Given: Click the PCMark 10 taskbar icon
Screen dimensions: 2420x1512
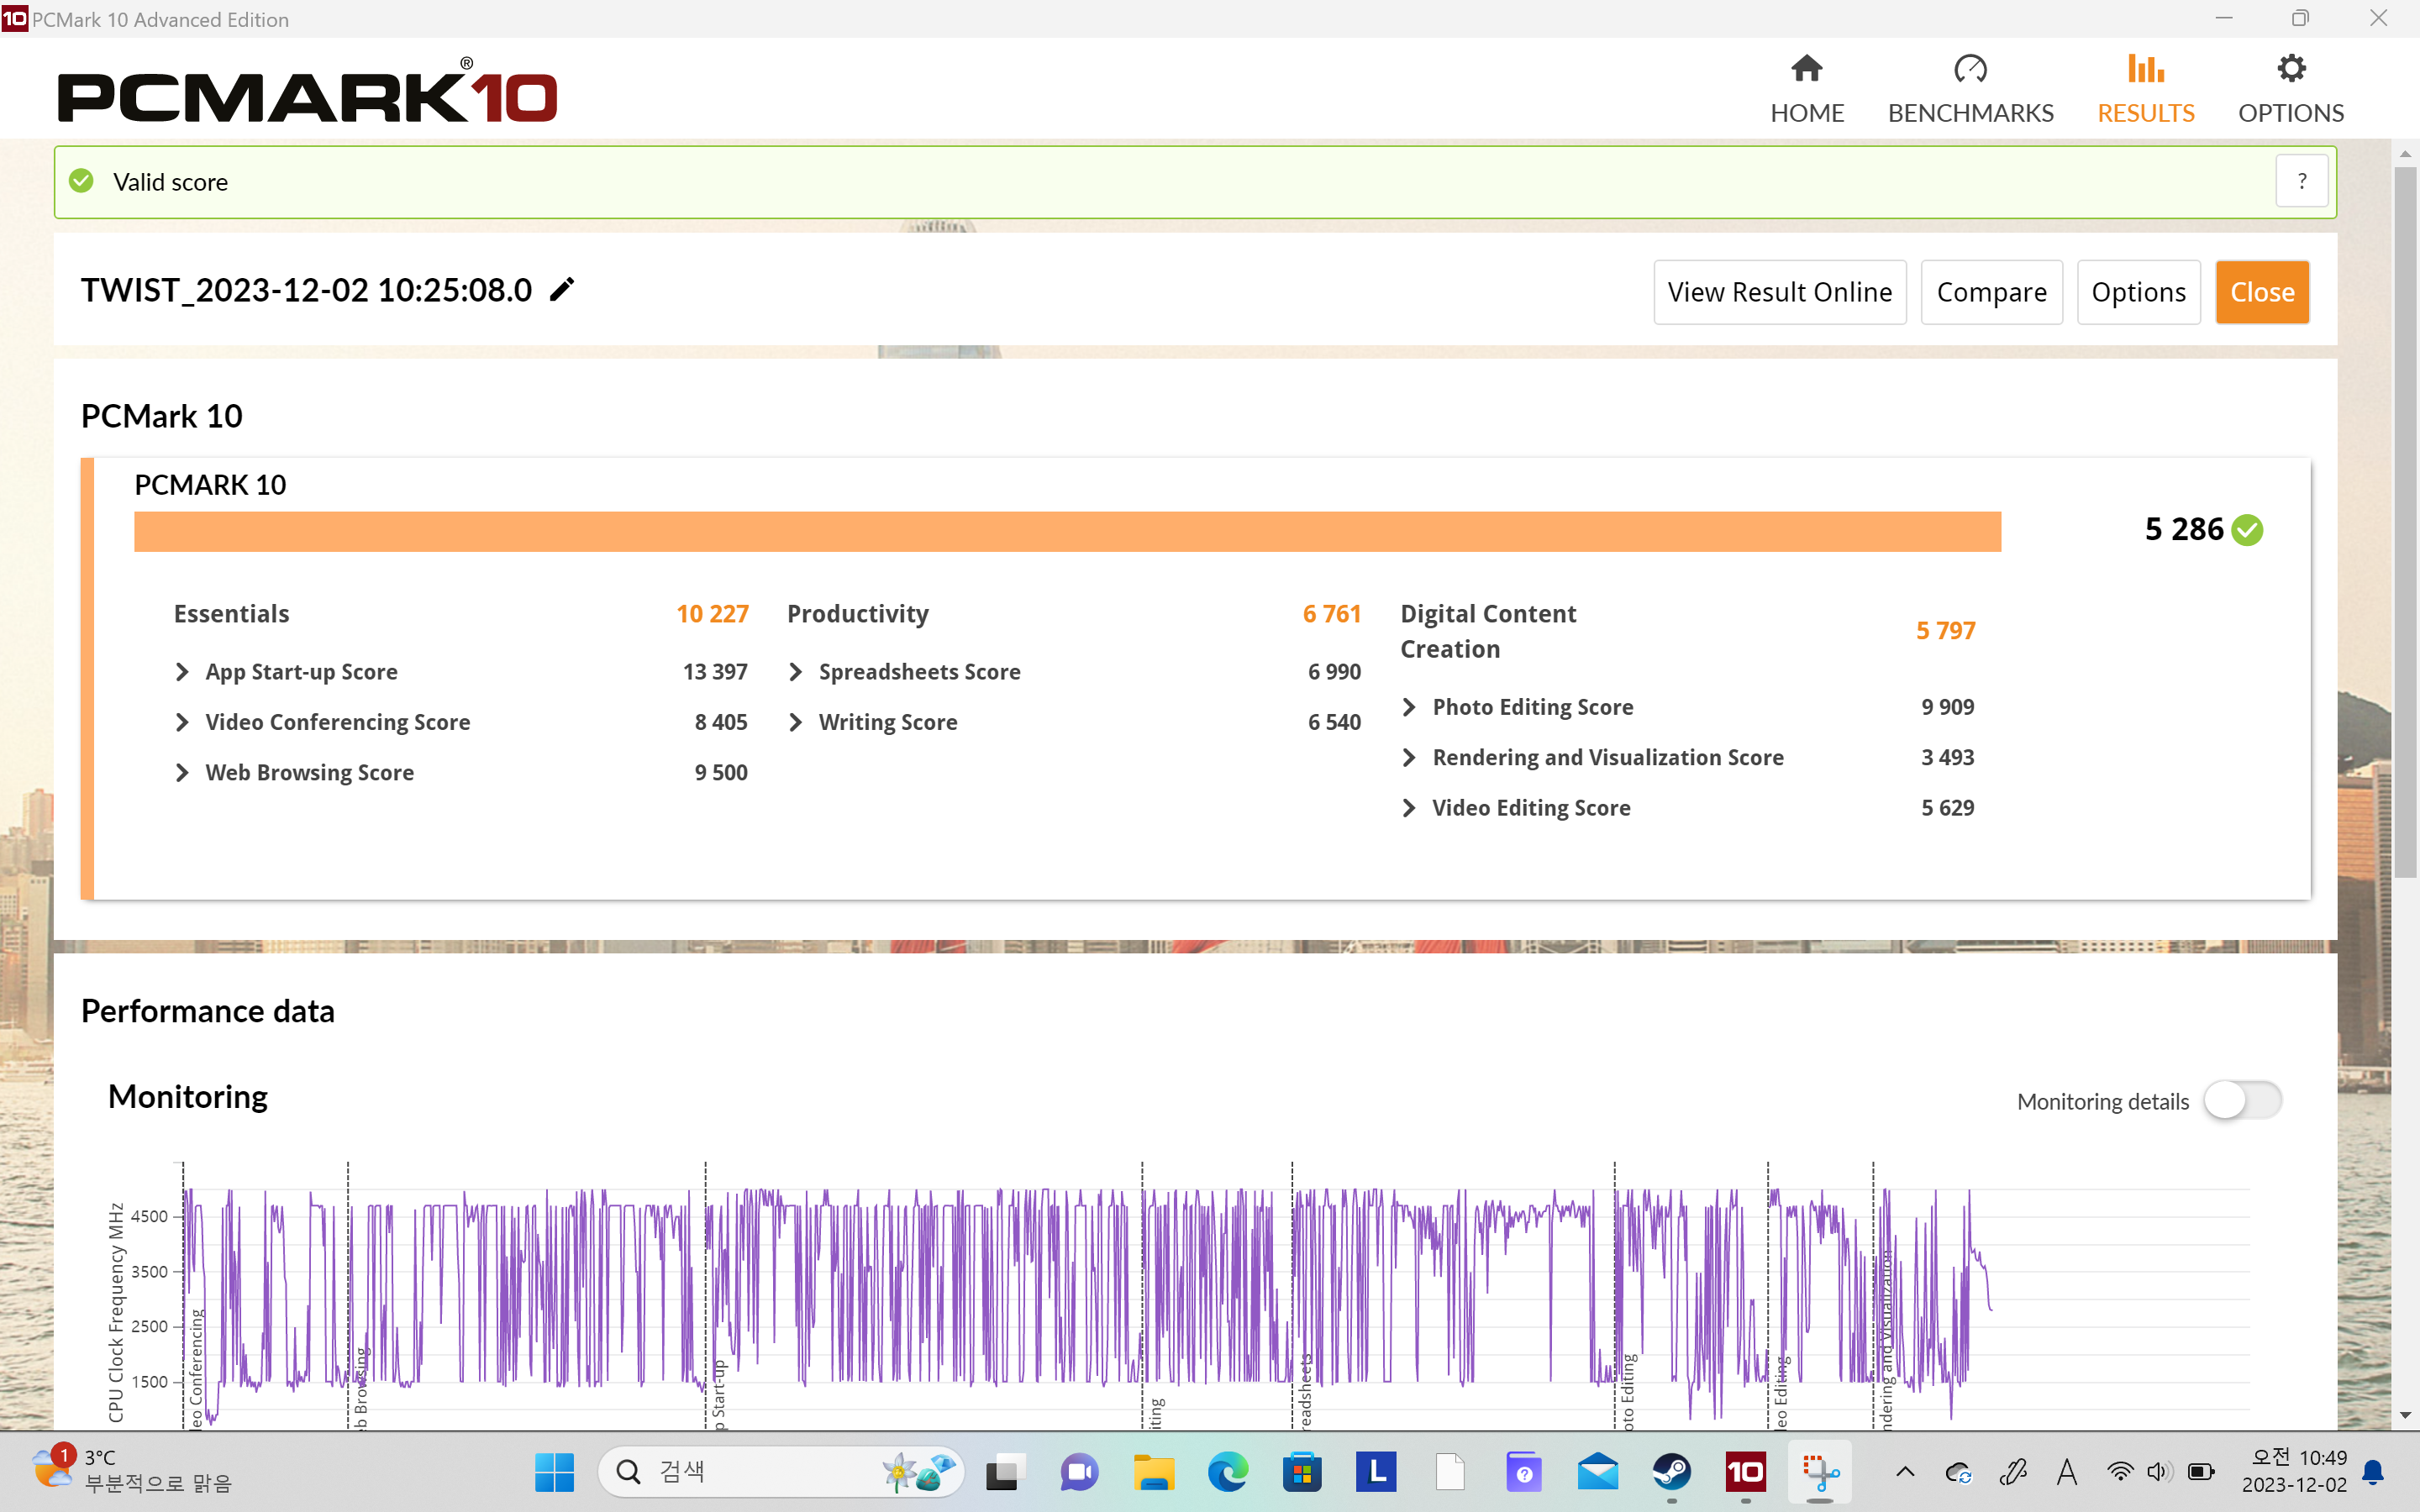Looking at the screenshot, I should click(1746, 1472).
